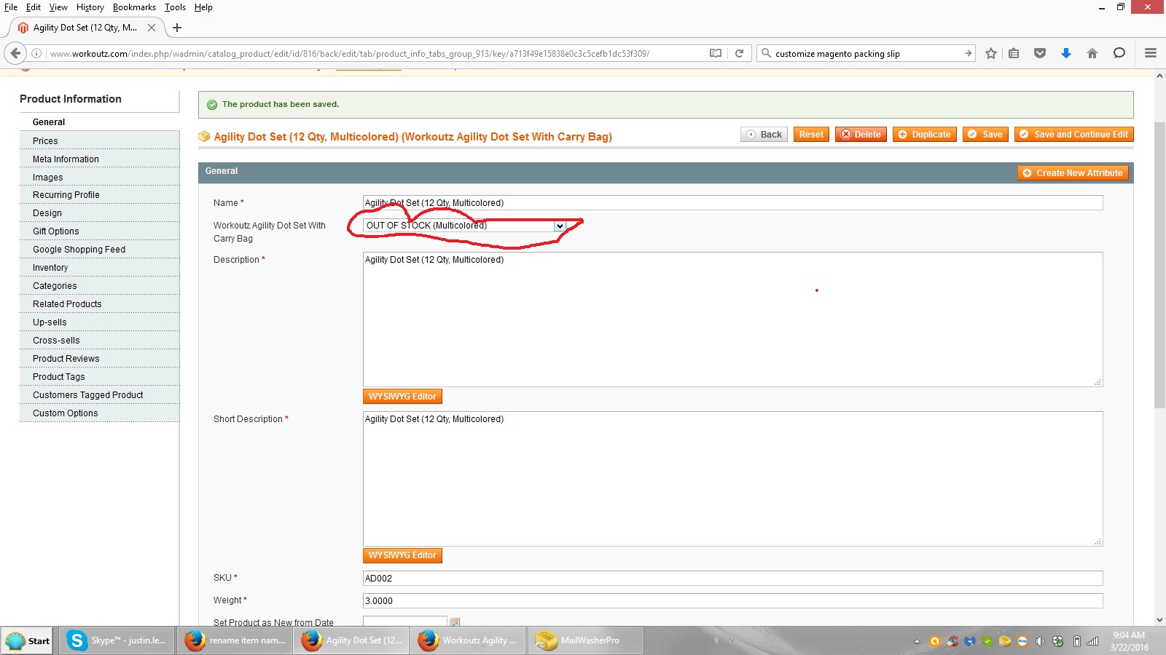Open the File menu
The width and height of the screenshot is (1166, 655).
click(11, 7)
